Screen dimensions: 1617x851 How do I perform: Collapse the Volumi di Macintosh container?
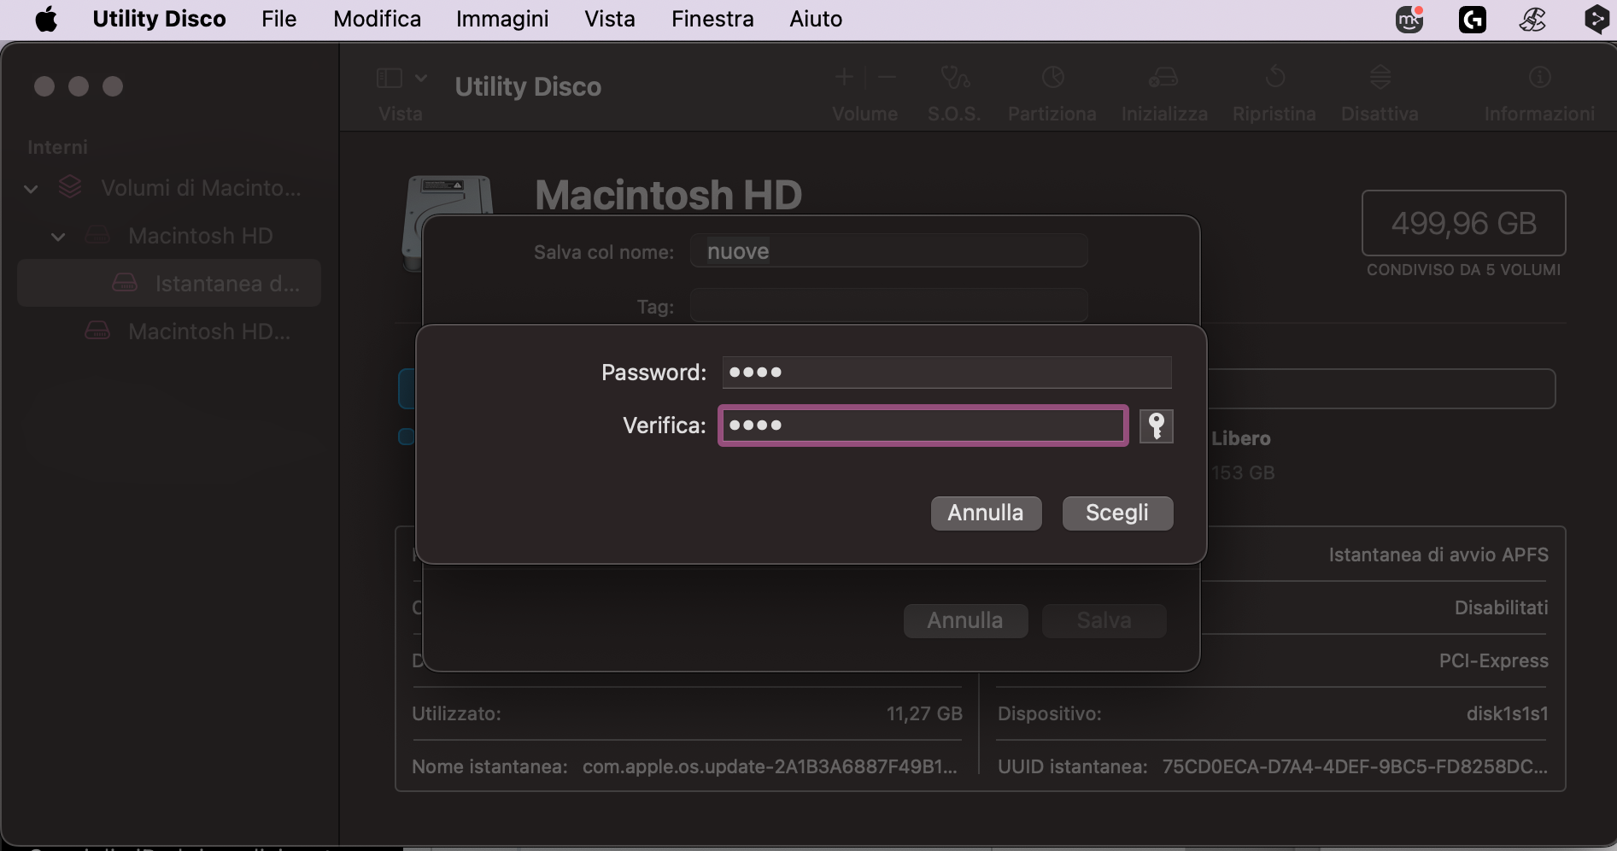[31, 189]
